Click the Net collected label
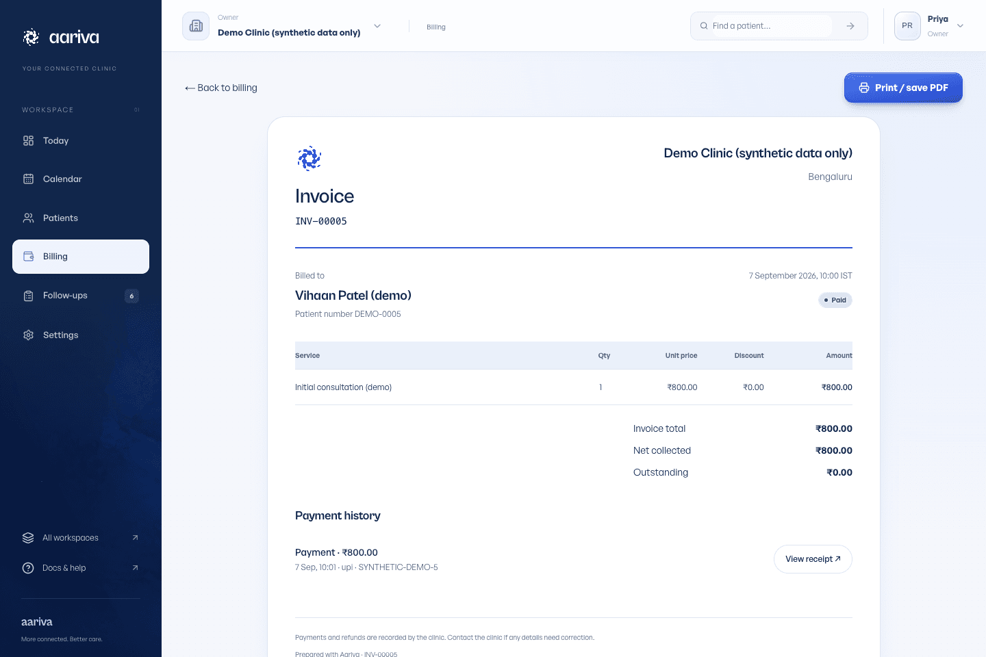This screenshot has width=986, height=657. 662,450
